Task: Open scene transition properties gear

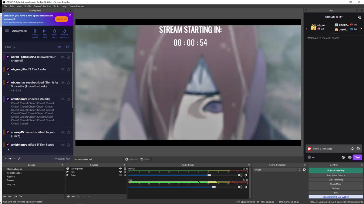Action: tap(304, 170)
